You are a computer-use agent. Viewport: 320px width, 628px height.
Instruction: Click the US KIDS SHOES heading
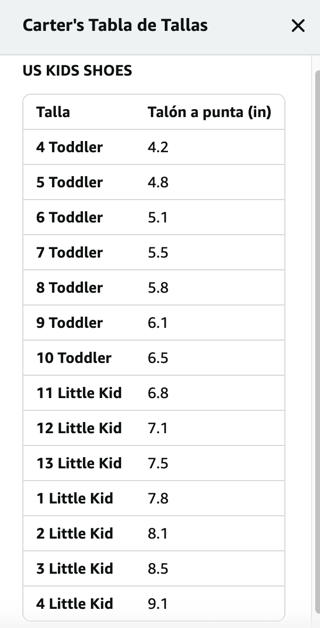click(x=78, y=71)
